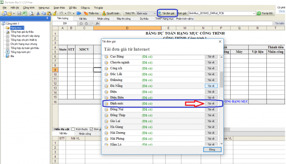Click the Save icon in toolbar
This screenshot has height=164, width=286.
point(19,13)
